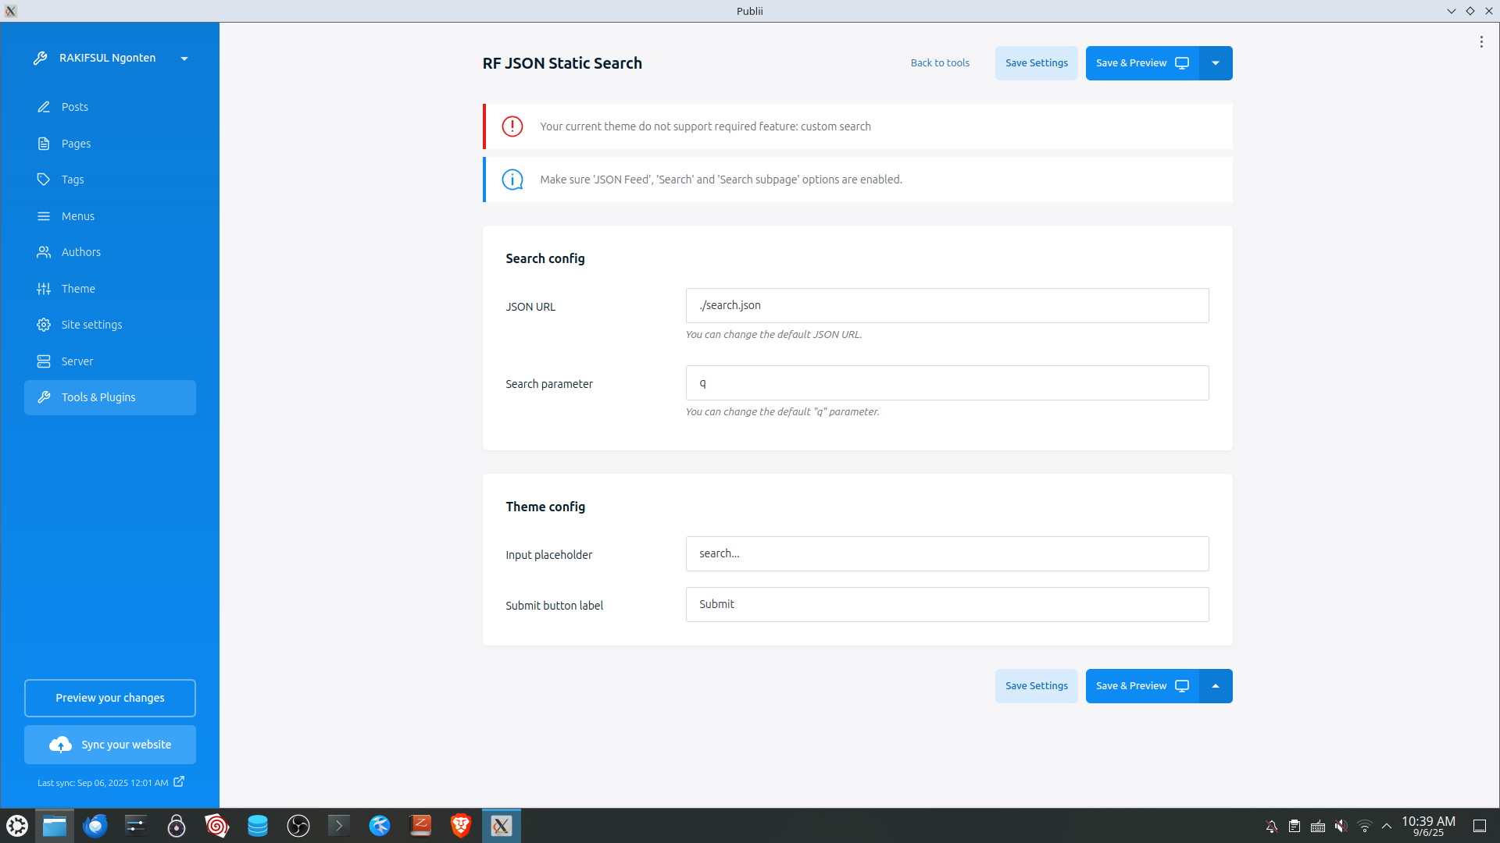Click the monitor icon in top Save & Preview
The image size is (1500, 843).
pos(1182,63)
